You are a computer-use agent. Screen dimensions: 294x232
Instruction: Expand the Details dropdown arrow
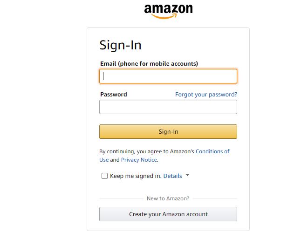pyautogui.click(x=187, y=176)
